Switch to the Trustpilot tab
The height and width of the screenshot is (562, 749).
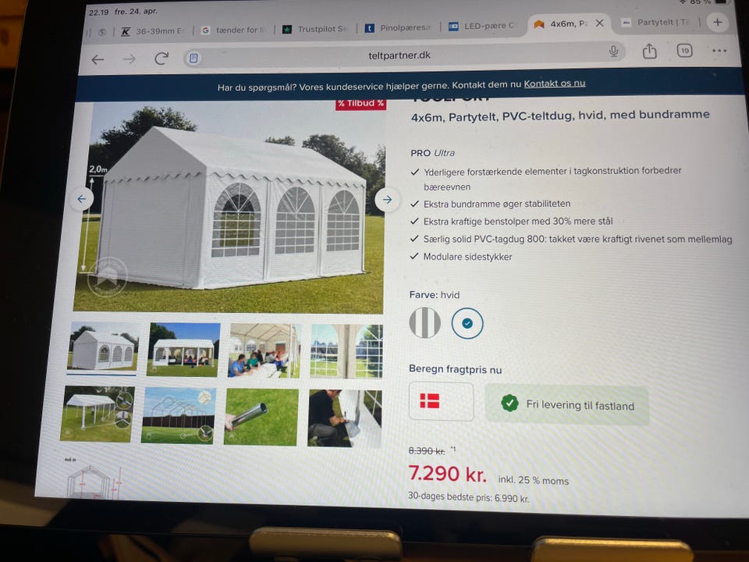pos(315,29)
